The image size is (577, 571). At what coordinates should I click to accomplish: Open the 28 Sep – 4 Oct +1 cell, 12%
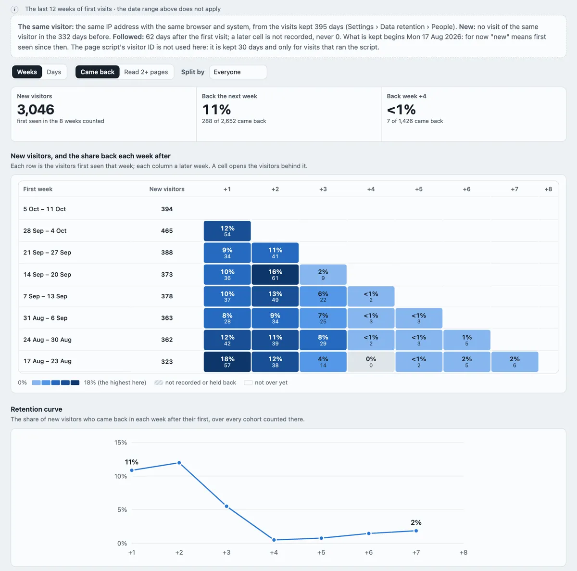[227, 231]
